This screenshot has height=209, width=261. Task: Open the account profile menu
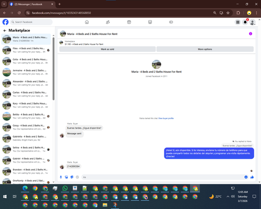[x=252, y=22]
